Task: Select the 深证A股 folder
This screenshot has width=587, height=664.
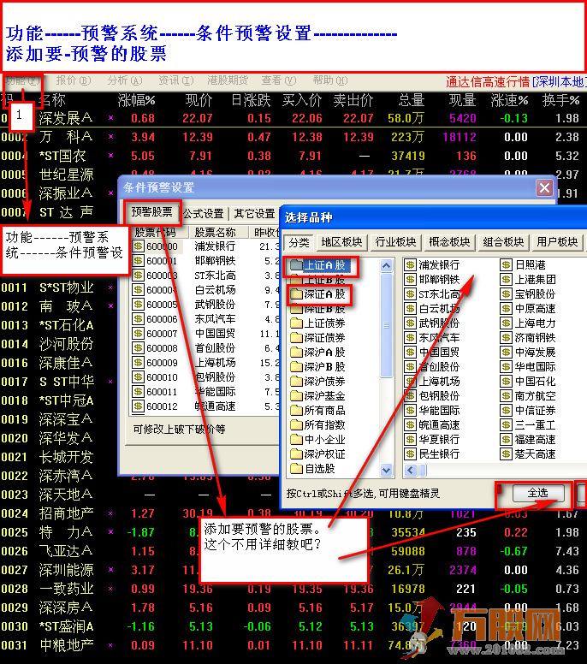Action: coord(318,293)
